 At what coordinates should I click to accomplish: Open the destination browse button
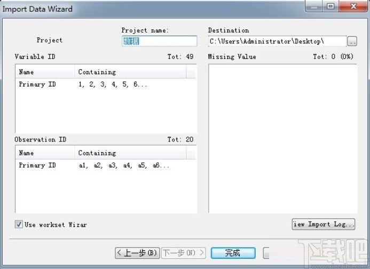tap(352, 42)
